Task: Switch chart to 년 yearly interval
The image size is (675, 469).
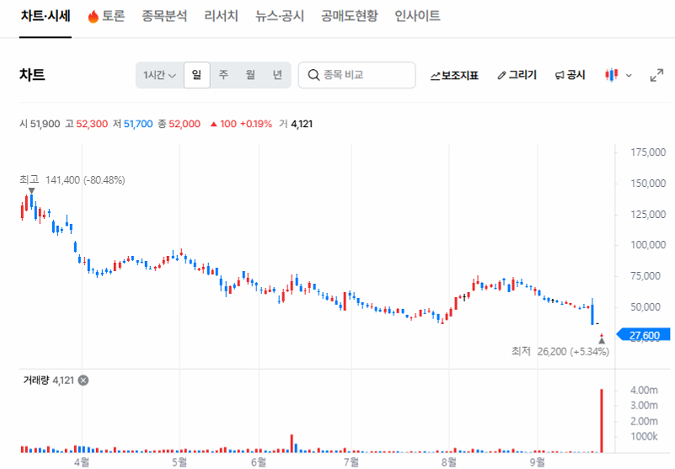Action: (277, 75)
